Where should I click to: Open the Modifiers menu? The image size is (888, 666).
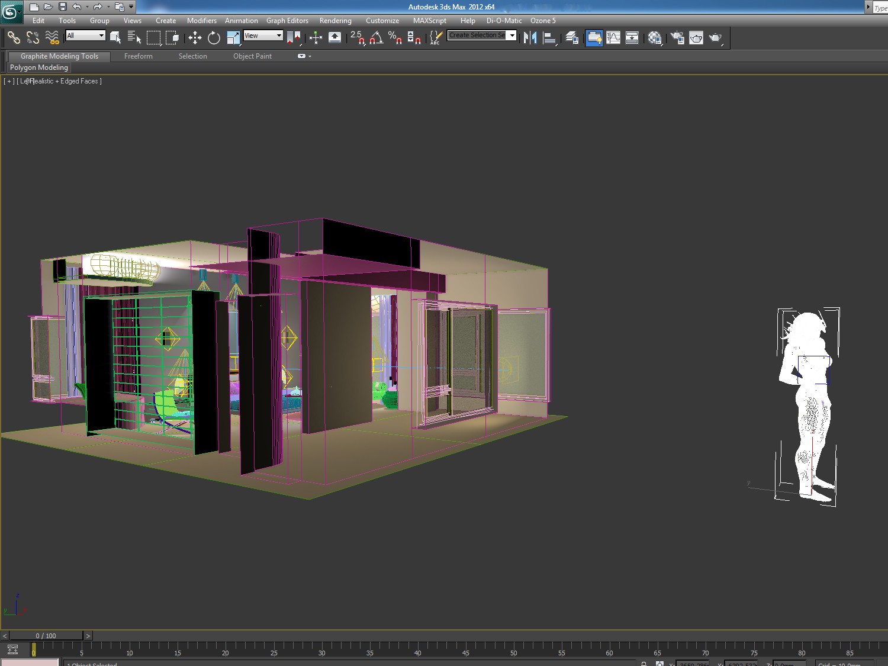pyautogui.click(x=201, y=20)
